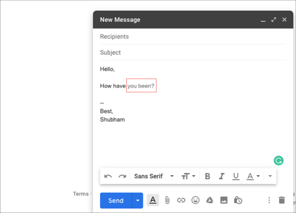Insert an emoji with the smiley icon

[195, 200]
